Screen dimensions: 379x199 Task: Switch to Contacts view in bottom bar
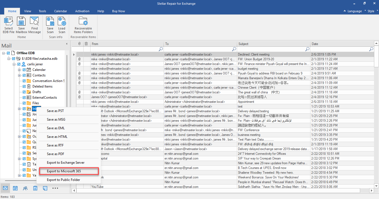click(x=25, y=188)
